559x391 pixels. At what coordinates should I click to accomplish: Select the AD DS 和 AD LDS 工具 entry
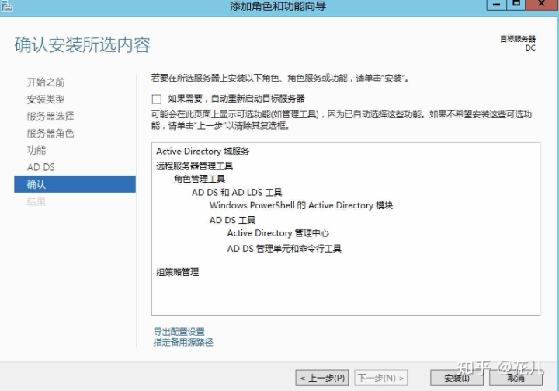click(x=237, y=193)
